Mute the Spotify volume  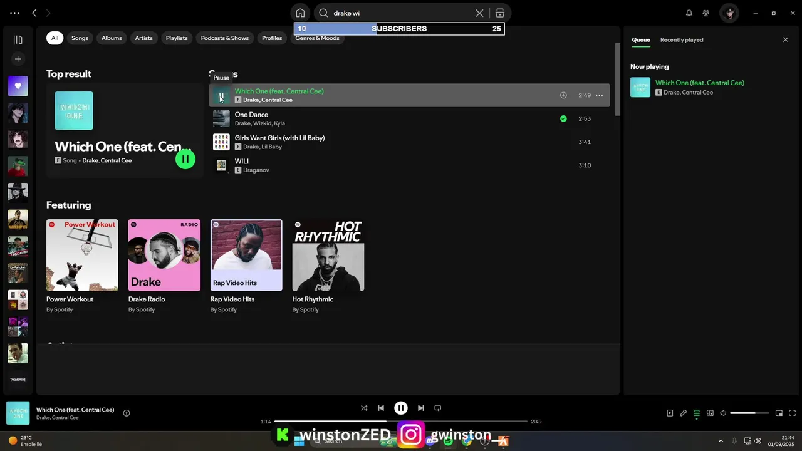point(723,413)
